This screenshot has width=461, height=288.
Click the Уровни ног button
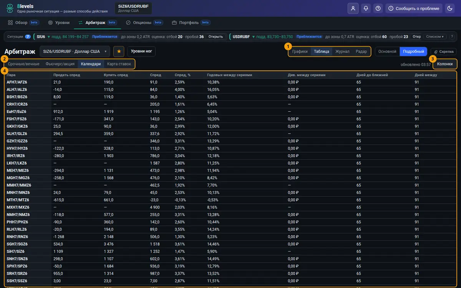click(141, 51)
